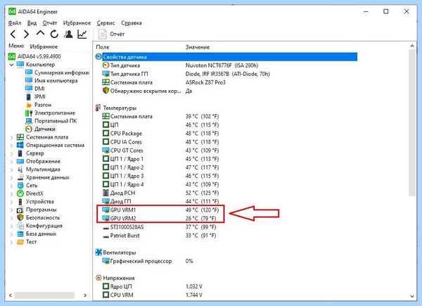Expand the Мультимедиа tree node
Screen dimensions: 422x306
[11, 170]
